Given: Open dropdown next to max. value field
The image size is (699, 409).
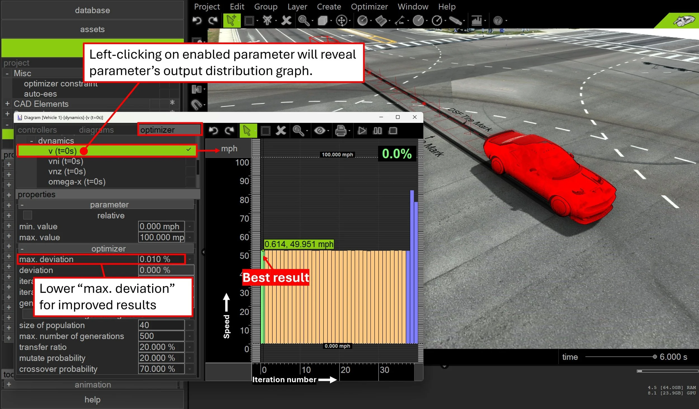Looking at the screenshot, I should click(190, 237).
